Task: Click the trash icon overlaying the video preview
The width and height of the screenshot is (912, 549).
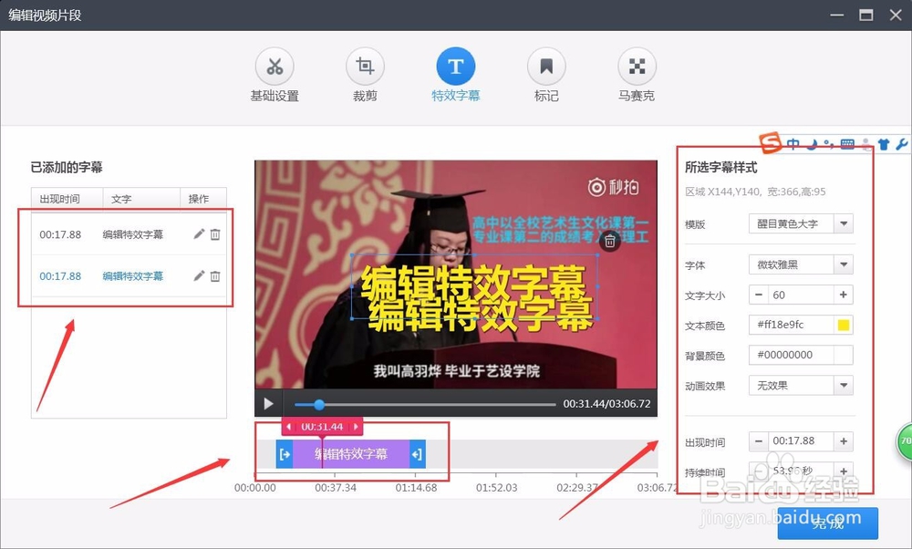Action: pos(607,240)
